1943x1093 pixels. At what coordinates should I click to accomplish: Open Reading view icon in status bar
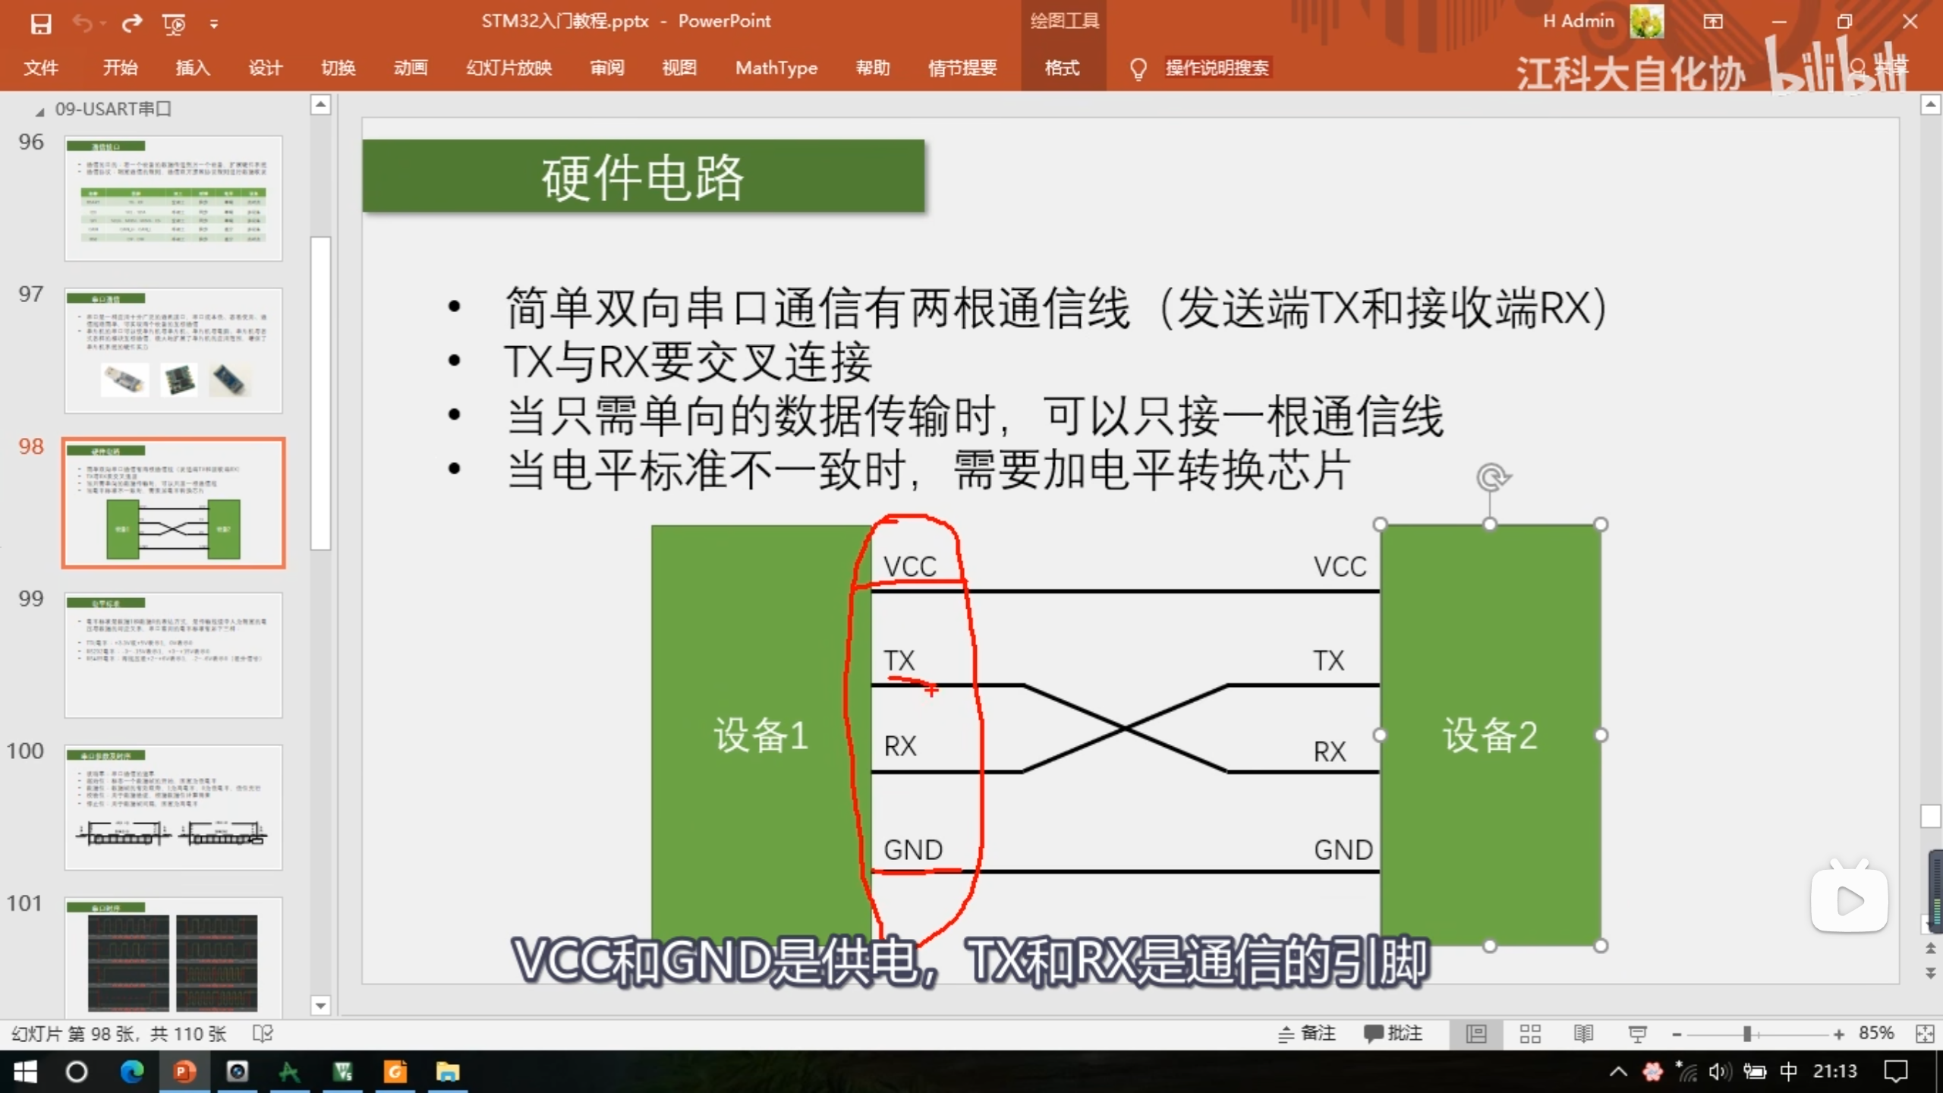(1583, 1034)
